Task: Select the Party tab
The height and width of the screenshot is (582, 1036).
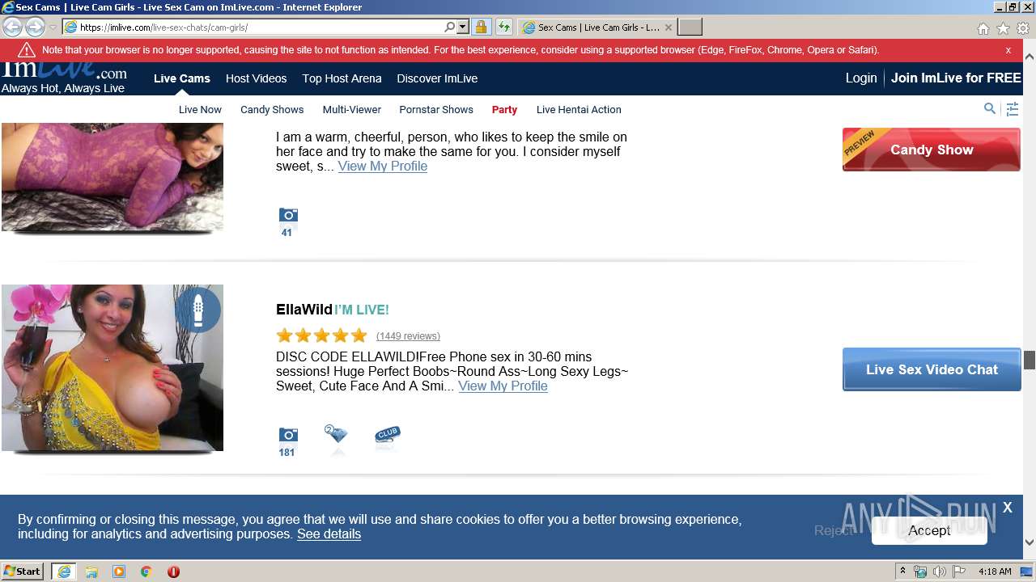Action: (504, 110)
